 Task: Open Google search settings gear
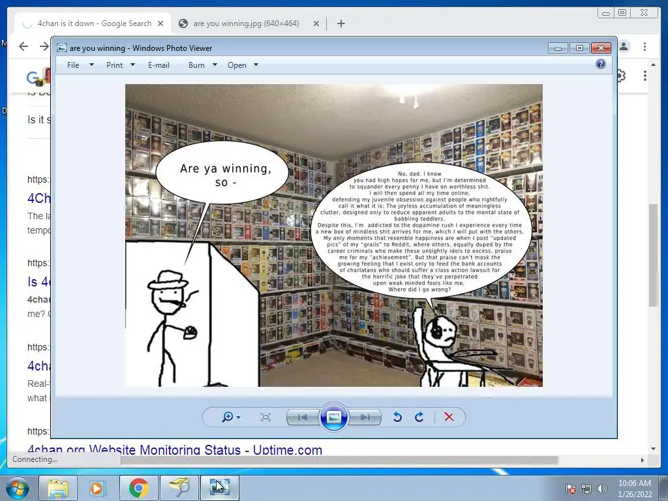(x=621, y=76)
